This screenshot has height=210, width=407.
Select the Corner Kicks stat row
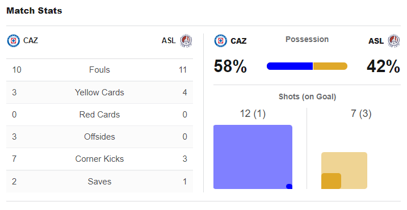click(100, 159)
